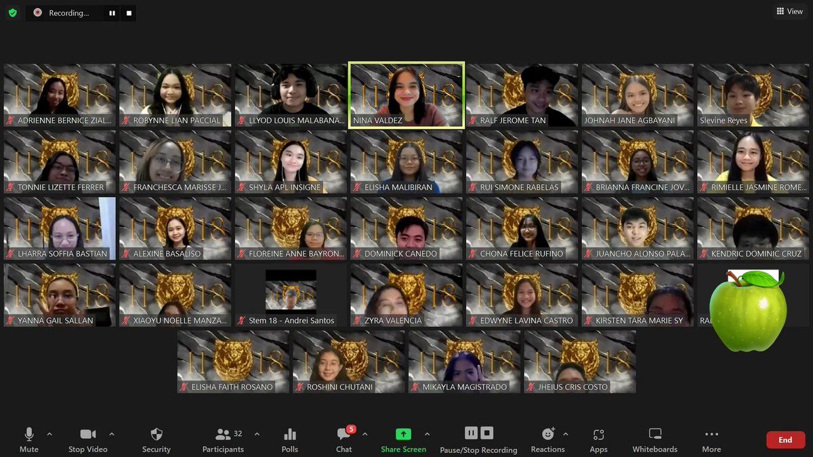813x457 pixels.
Task: Click the name Johnah Jane Agbayani
Action: pyautogui.click(x=629, y=121)
